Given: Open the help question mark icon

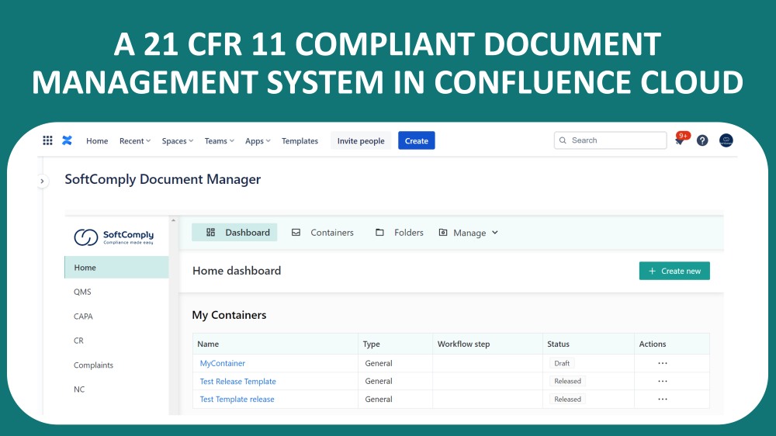Looking at the screenshot, I should [702, 140].
